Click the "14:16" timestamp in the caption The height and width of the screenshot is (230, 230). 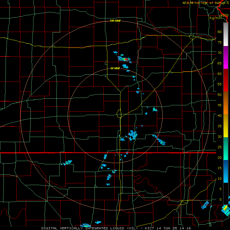click(186, 228)
